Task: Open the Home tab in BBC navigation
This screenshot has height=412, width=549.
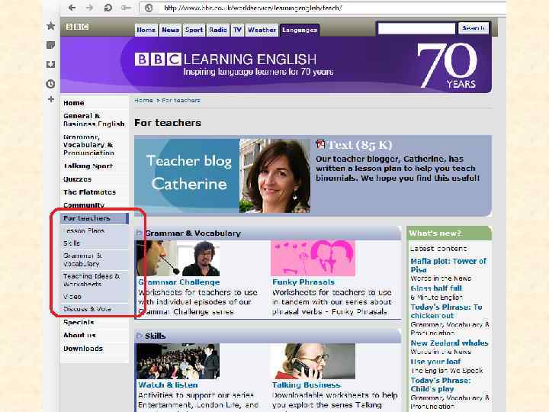Action: click(146, 30)
